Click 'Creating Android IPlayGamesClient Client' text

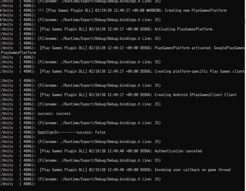click(196, 95)
